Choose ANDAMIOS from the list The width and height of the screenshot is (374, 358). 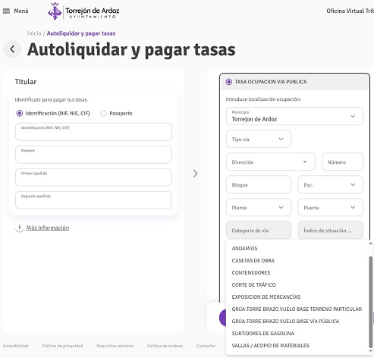[x=297, y=248]
